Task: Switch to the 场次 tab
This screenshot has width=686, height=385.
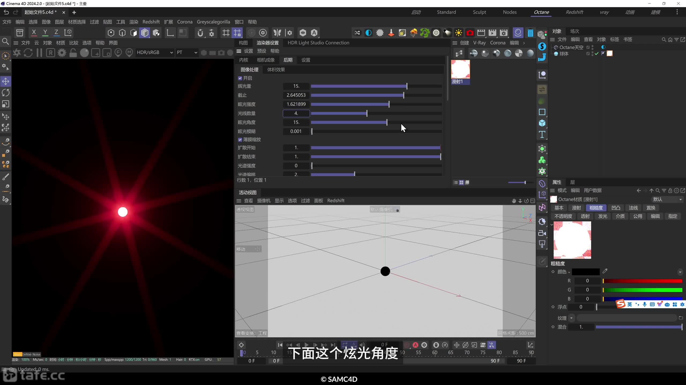Action: (x=575, y=31)
